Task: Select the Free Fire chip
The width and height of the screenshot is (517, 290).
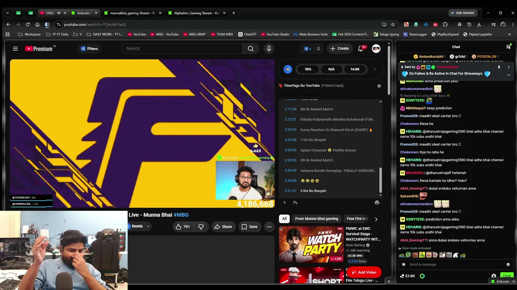Action: (x=357, y=219)
